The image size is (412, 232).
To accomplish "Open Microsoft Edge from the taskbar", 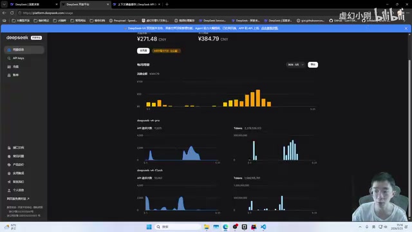I will pyautogui.click(x=225, y=227).
